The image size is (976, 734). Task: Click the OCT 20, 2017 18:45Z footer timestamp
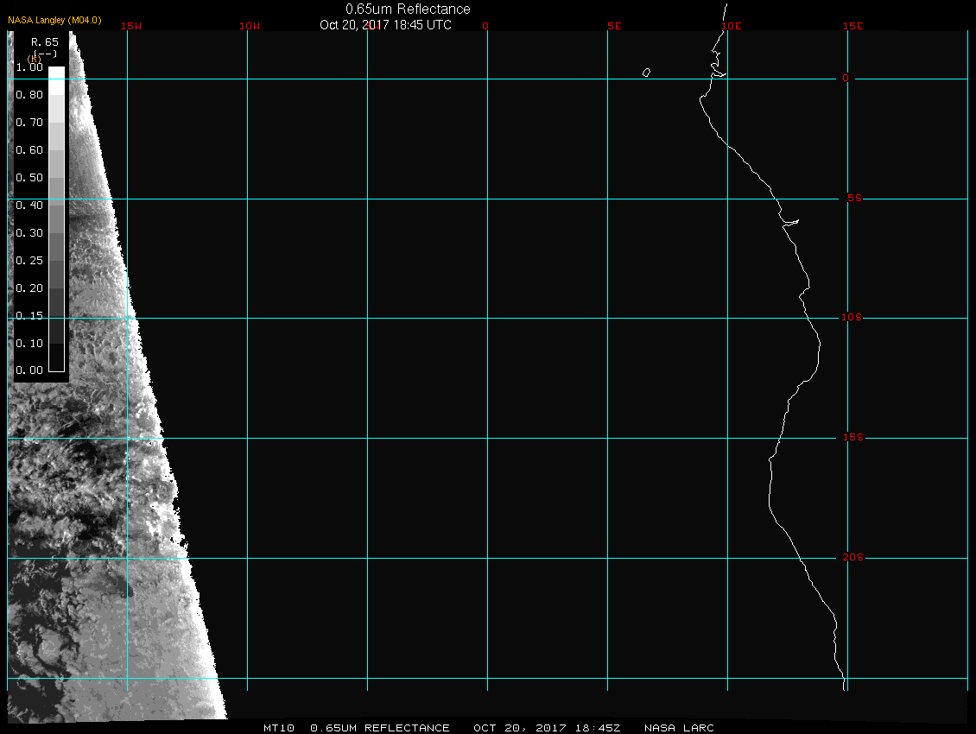(x=547, y=728)
